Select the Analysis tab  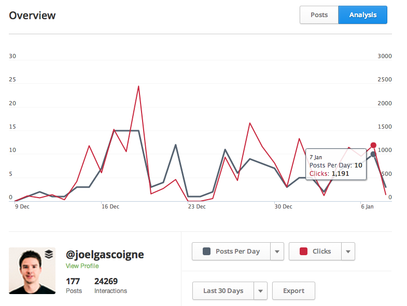tap(362, 15)
